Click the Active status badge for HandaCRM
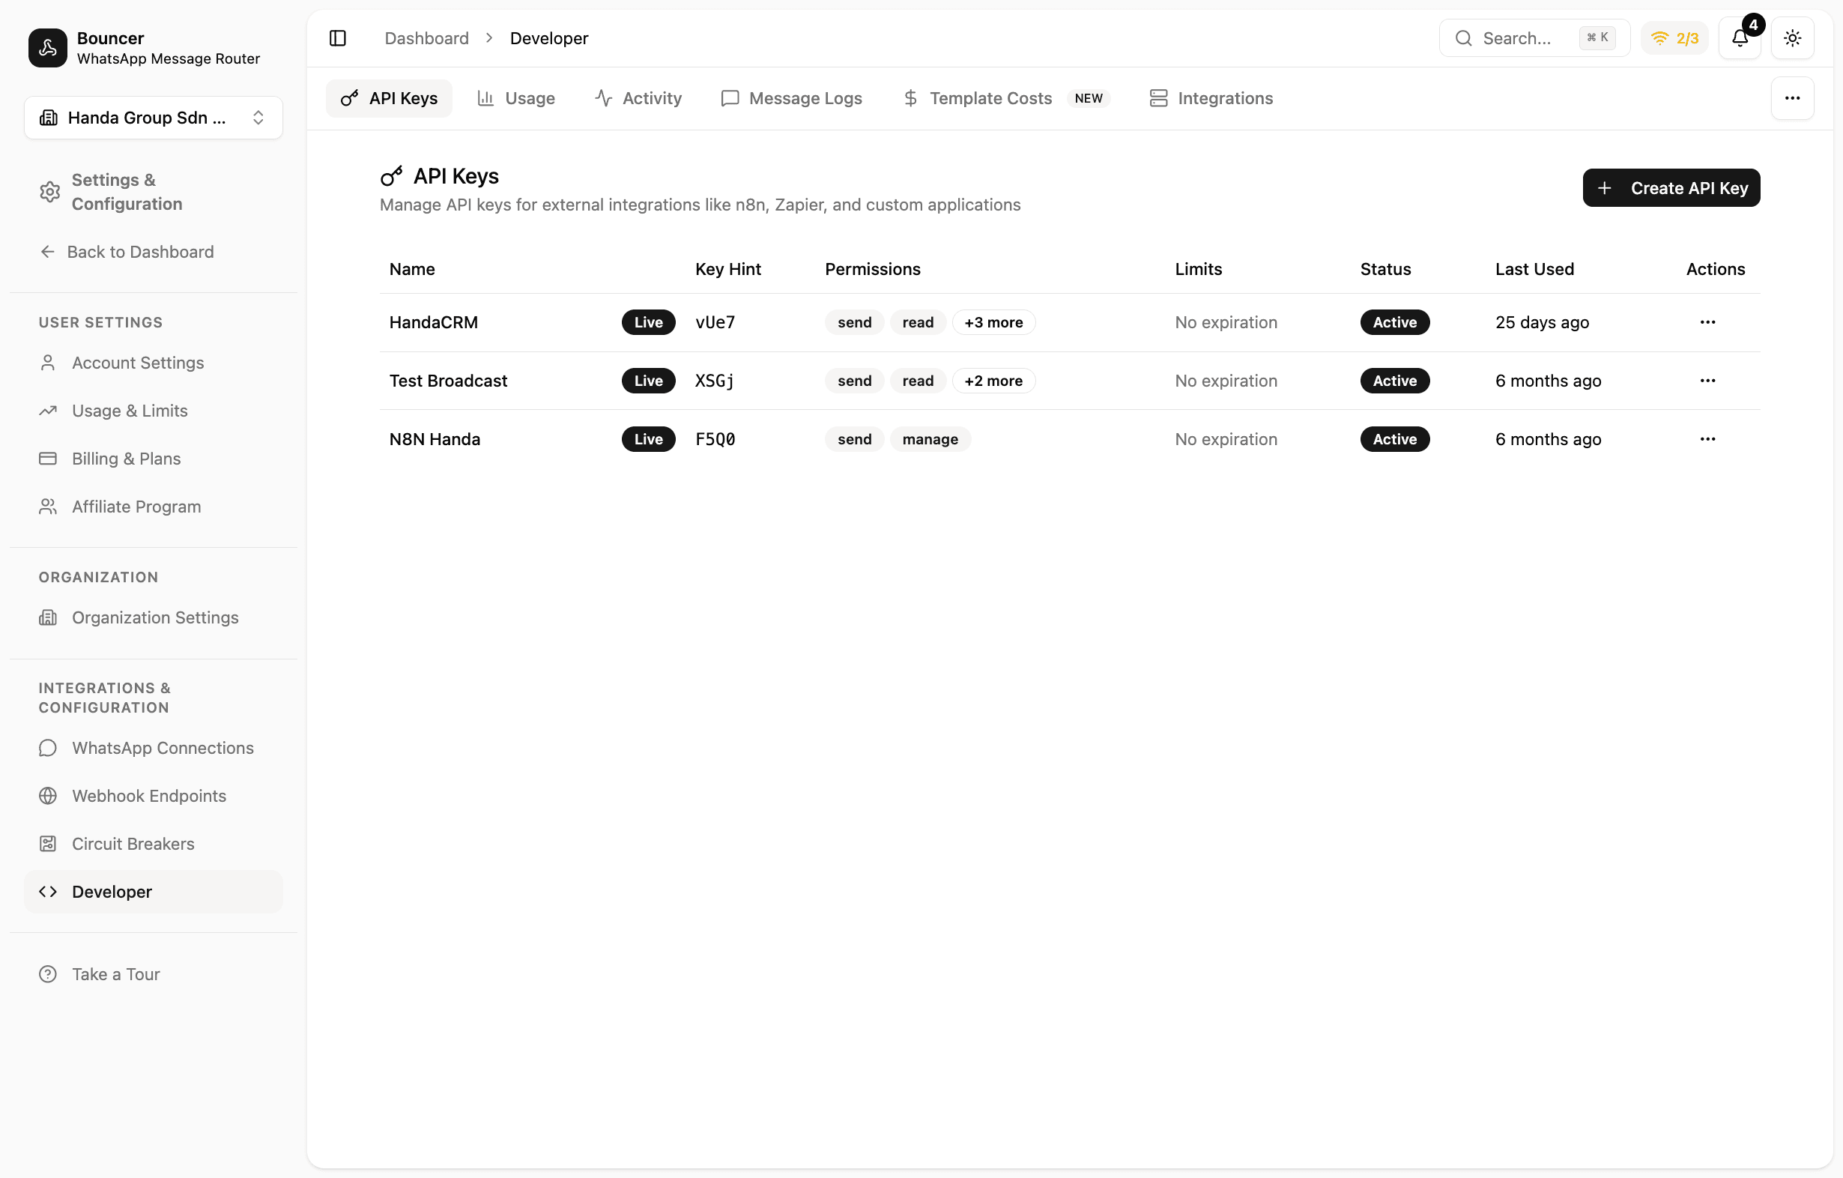The width and height of the screenshot is (1843, 1178). (1394, 322)
